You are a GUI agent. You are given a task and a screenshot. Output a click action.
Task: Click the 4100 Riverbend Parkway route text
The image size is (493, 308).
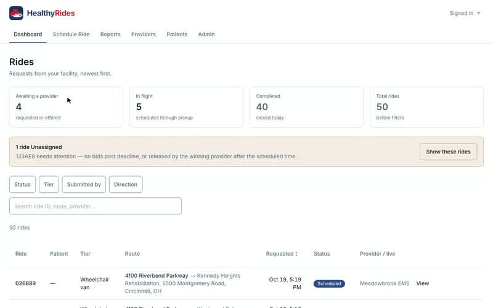point(157,275)
